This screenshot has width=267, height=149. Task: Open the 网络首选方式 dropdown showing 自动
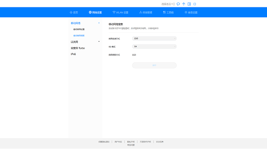(154, 38)
